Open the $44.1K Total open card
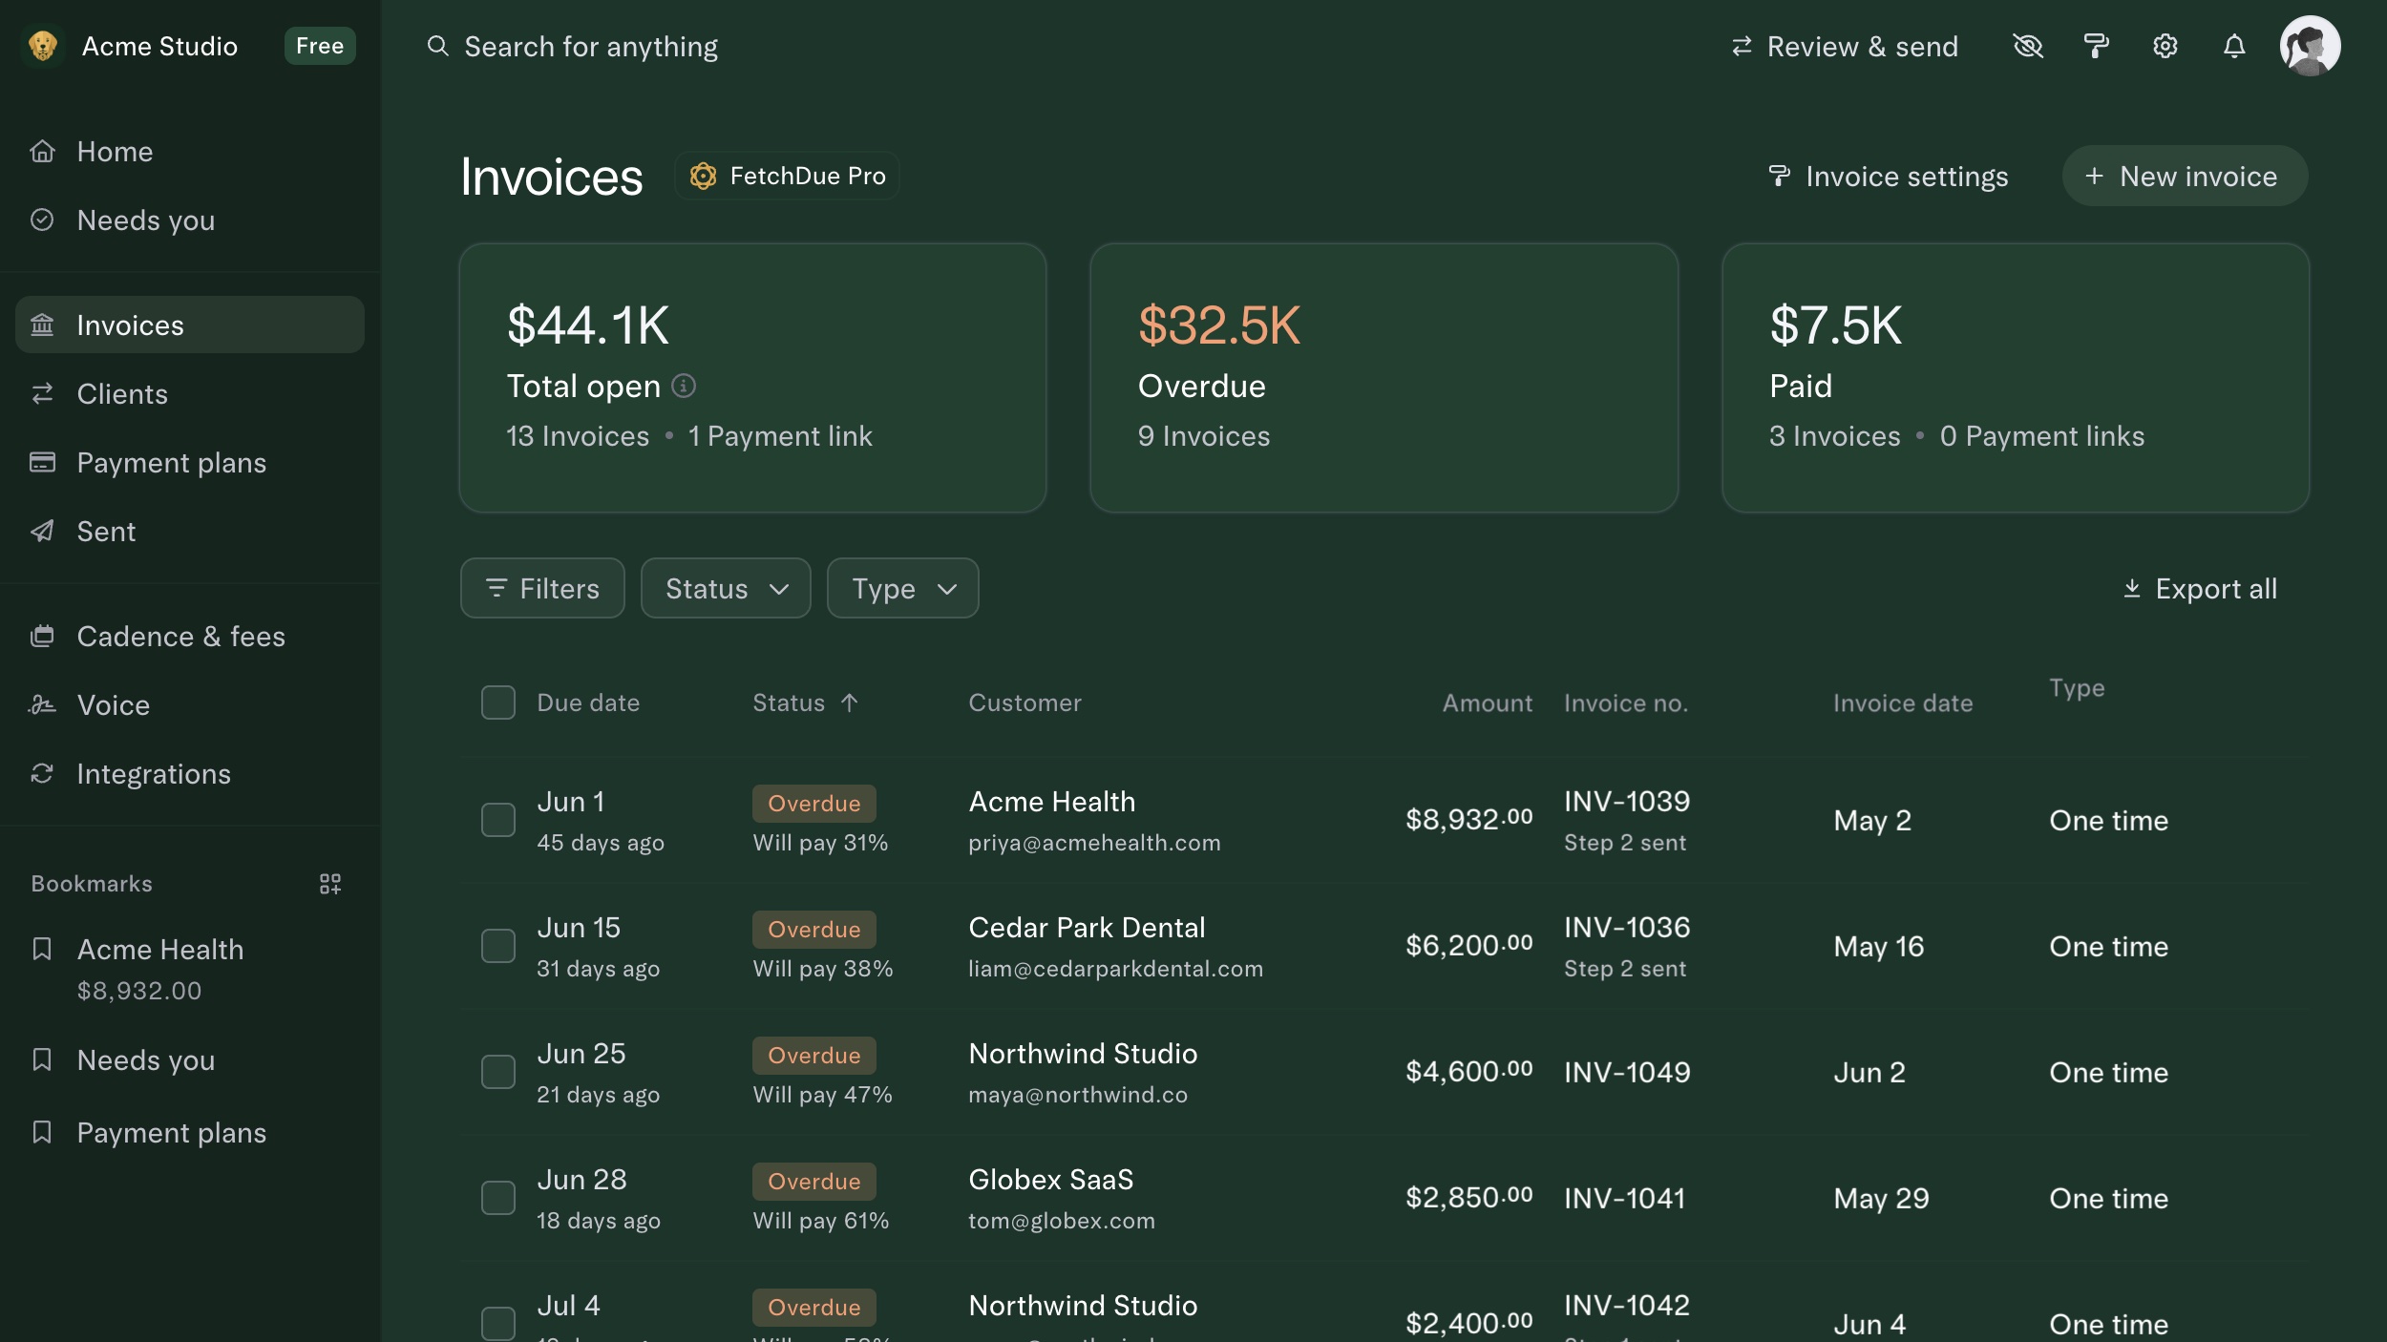2387x1342 pixels. pos(752,377)
